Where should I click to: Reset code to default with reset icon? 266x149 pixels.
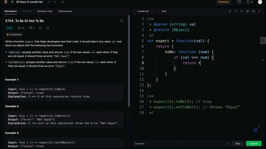pyautogui.click(x=241, y=11)
